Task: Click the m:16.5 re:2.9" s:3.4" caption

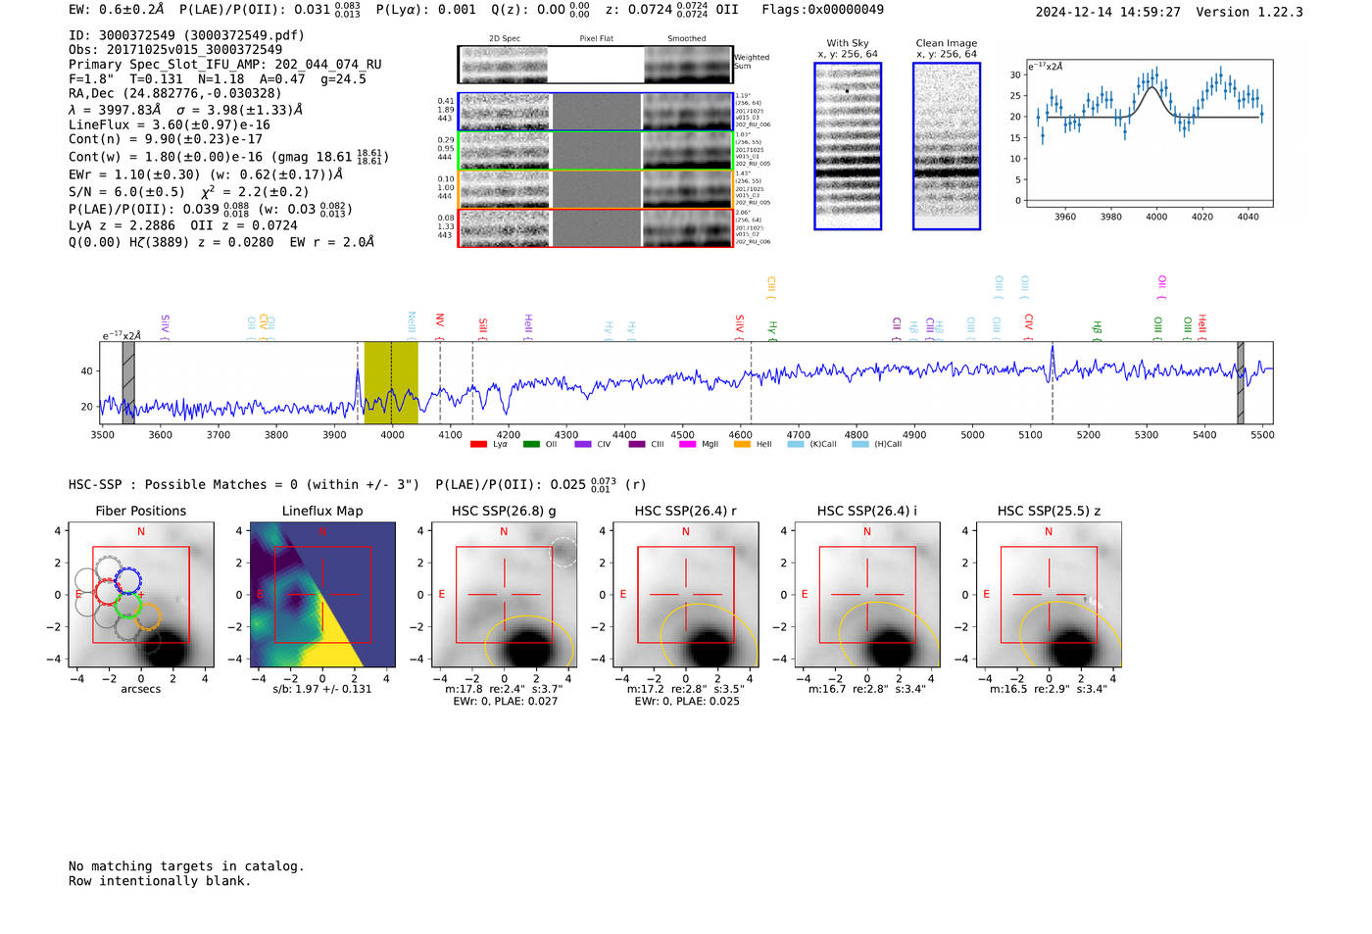Action: click(x=1049, y=689)
